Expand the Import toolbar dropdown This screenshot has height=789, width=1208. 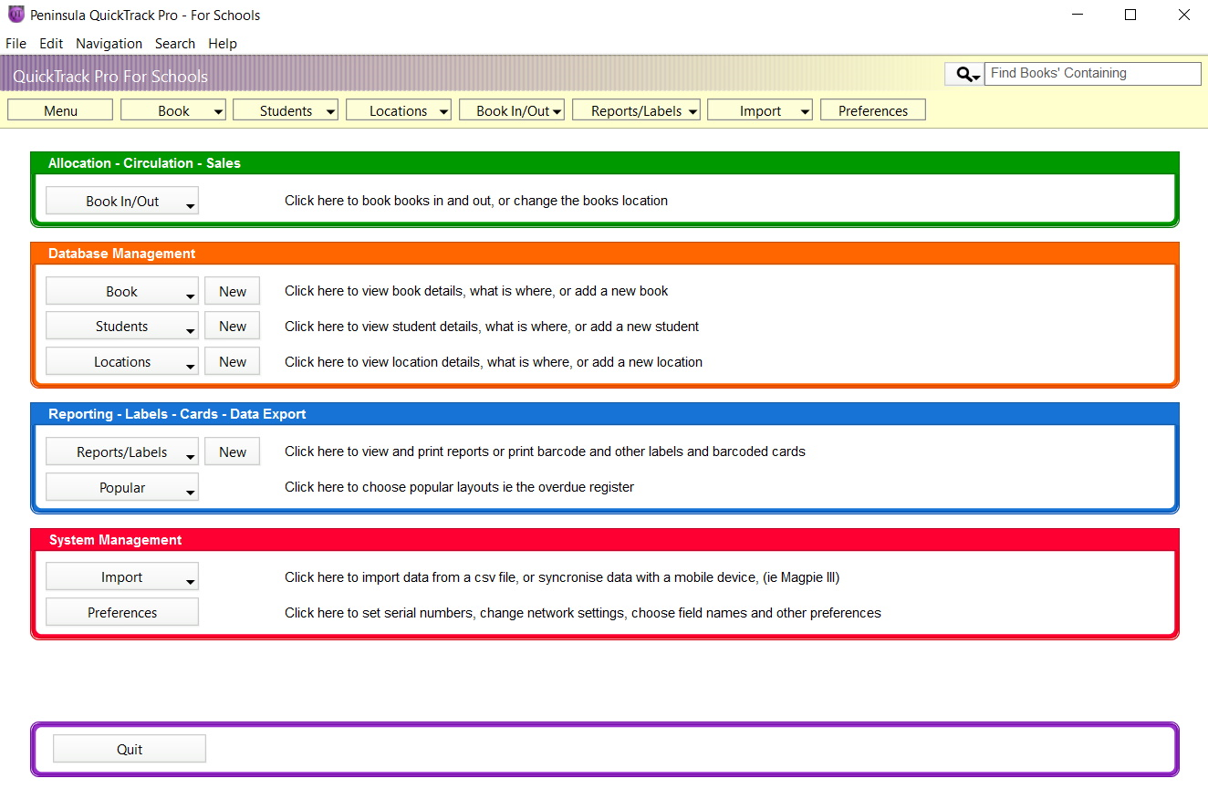pyautogui.click(x=760, y=110)
